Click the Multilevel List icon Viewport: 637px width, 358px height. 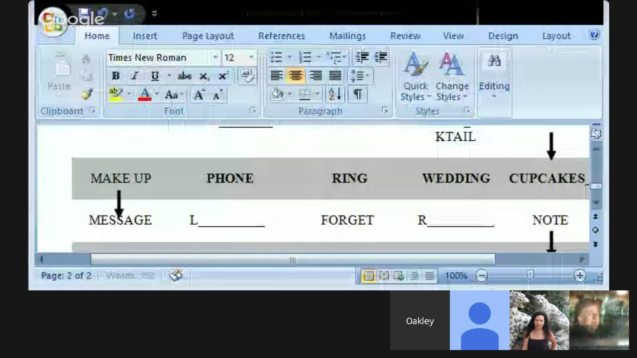tap(336, 57)
